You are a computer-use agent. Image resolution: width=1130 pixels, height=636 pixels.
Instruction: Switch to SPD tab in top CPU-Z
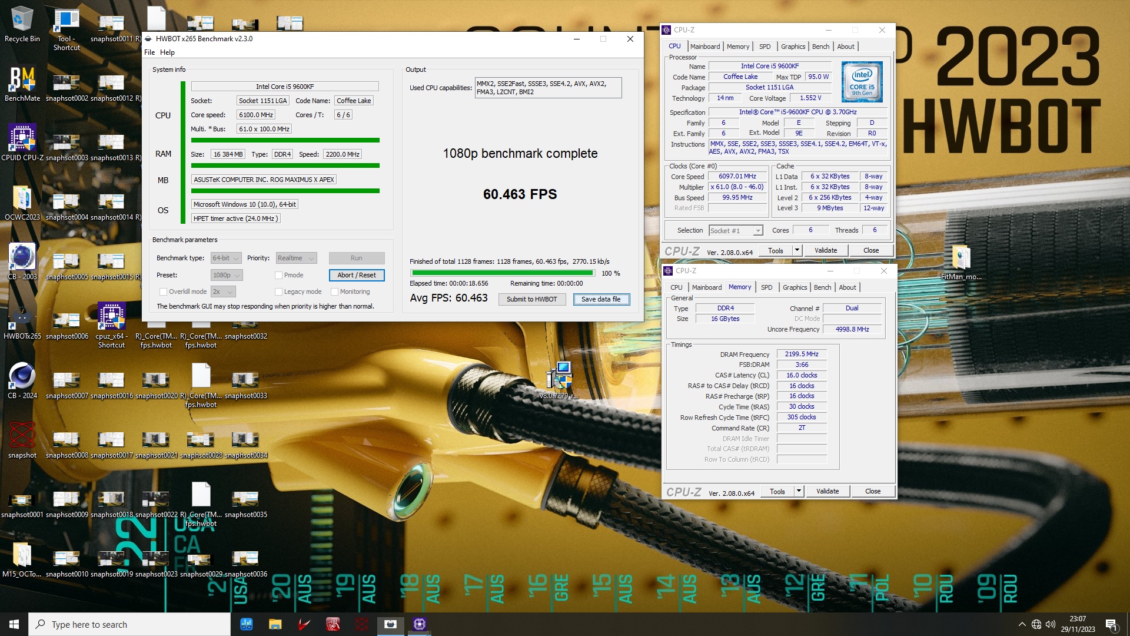[x=765, y=47]
